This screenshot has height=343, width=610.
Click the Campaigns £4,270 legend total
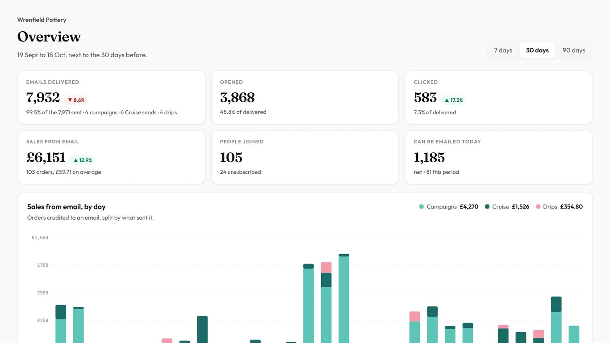click(x=469, y=207)
